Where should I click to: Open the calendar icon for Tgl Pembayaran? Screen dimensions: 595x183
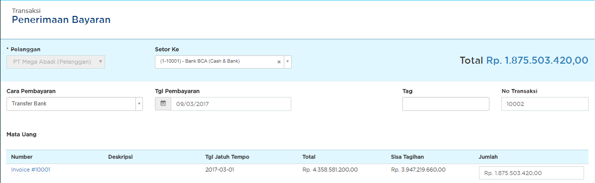[163, 104]
